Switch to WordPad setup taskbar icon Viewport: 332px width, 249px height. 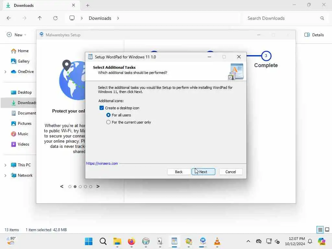(174, 241)
